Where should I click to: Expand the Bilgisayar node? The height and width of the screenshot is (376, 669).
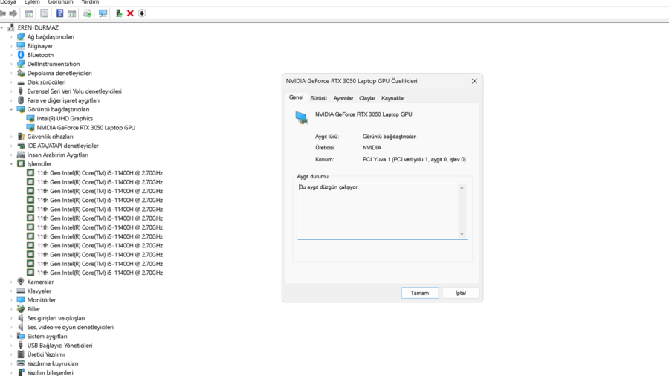click(x=11, y=46)
